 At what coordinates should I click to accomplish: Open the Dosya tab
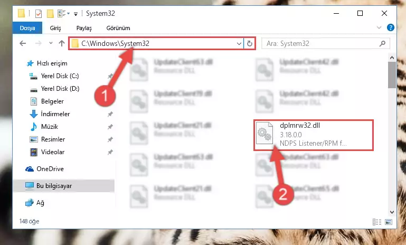(x=27, y=28)
